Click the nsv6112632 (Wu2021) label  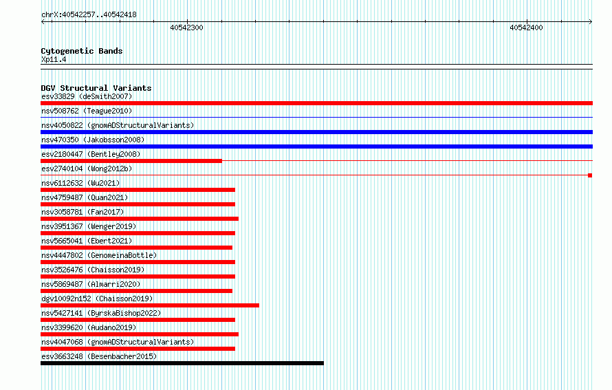[80, 183]
